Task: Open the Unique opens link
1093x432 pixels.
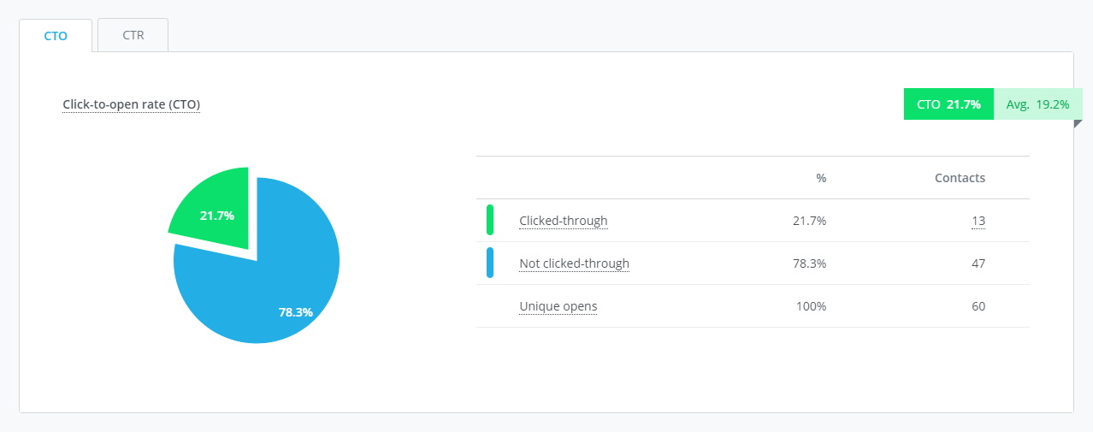Action: (x=558, y=306)
